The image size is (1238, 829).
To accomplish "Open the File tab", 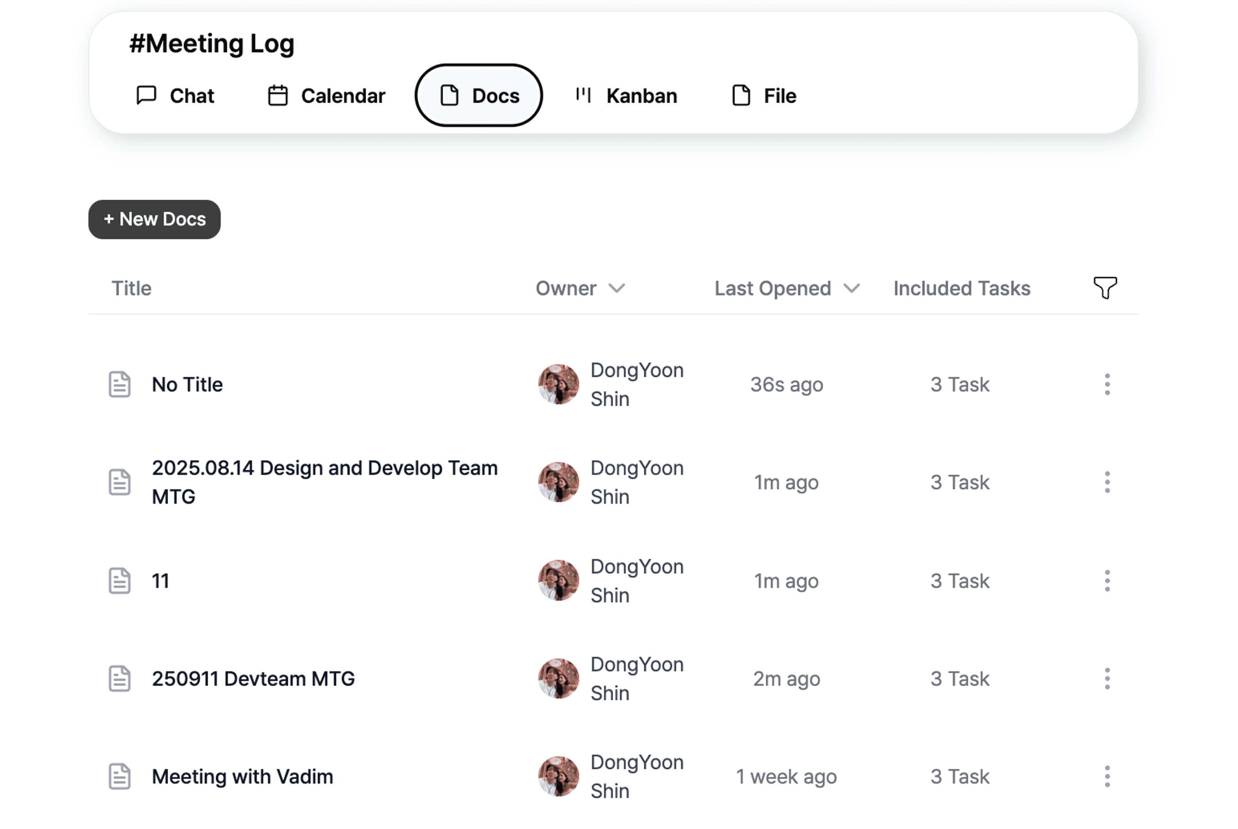I will pos(763,96).
